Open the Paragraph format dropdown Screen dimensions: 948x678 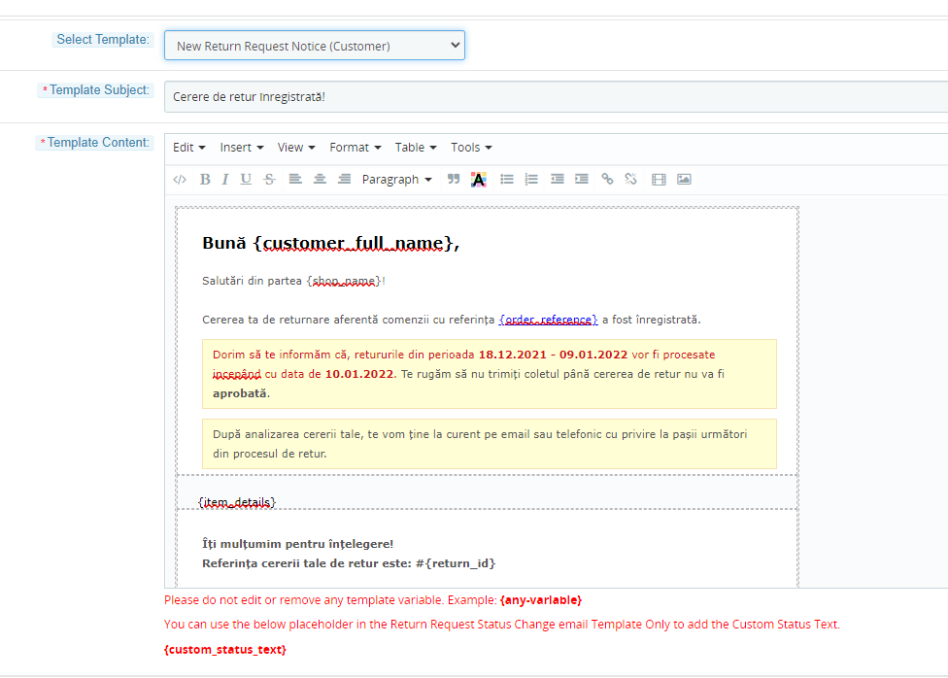396,180
